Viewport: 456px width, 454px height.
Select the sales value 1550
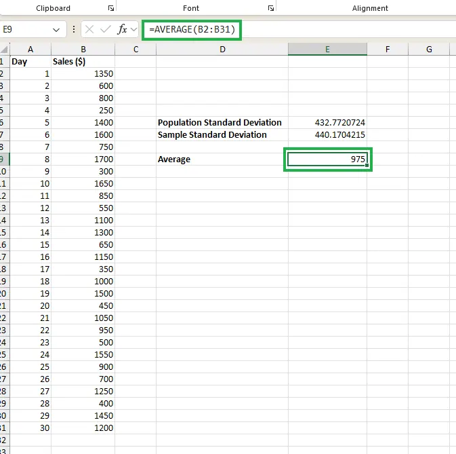tap(83, 355)
